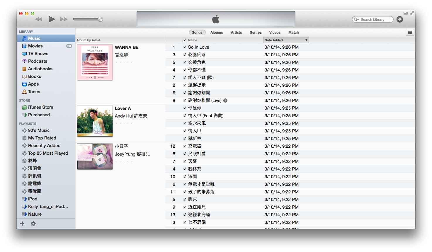
Task: Uncheck the song 你是你
Action: (x=185, y=108)
